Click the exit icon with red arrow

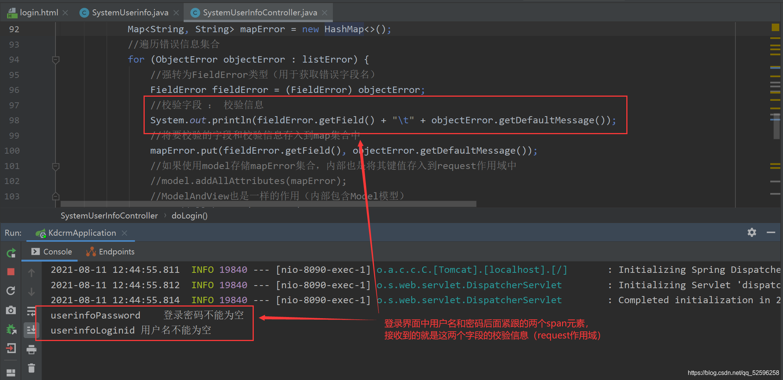tap(11, 348)
